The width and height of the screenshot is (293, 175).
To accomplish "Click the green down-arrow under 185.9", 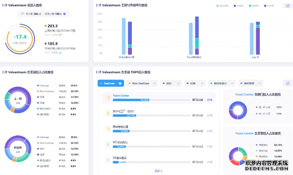I will [60, 53].
